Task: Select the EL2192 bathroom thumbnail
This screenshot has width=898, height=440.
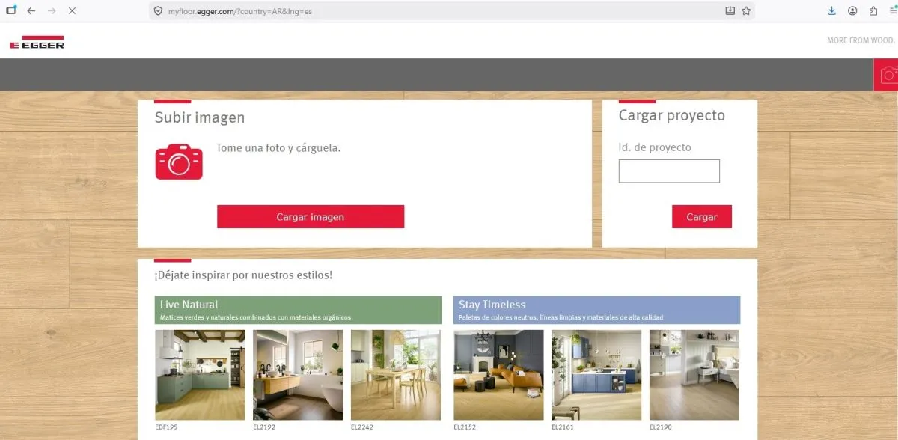Action: [298, 375]
